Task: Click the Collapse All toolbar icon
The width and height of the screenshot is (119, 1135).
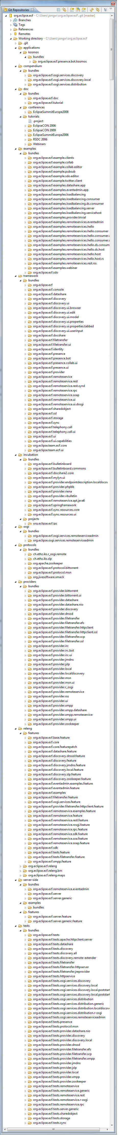Action: pyautogui.click(x=59, y=9)
